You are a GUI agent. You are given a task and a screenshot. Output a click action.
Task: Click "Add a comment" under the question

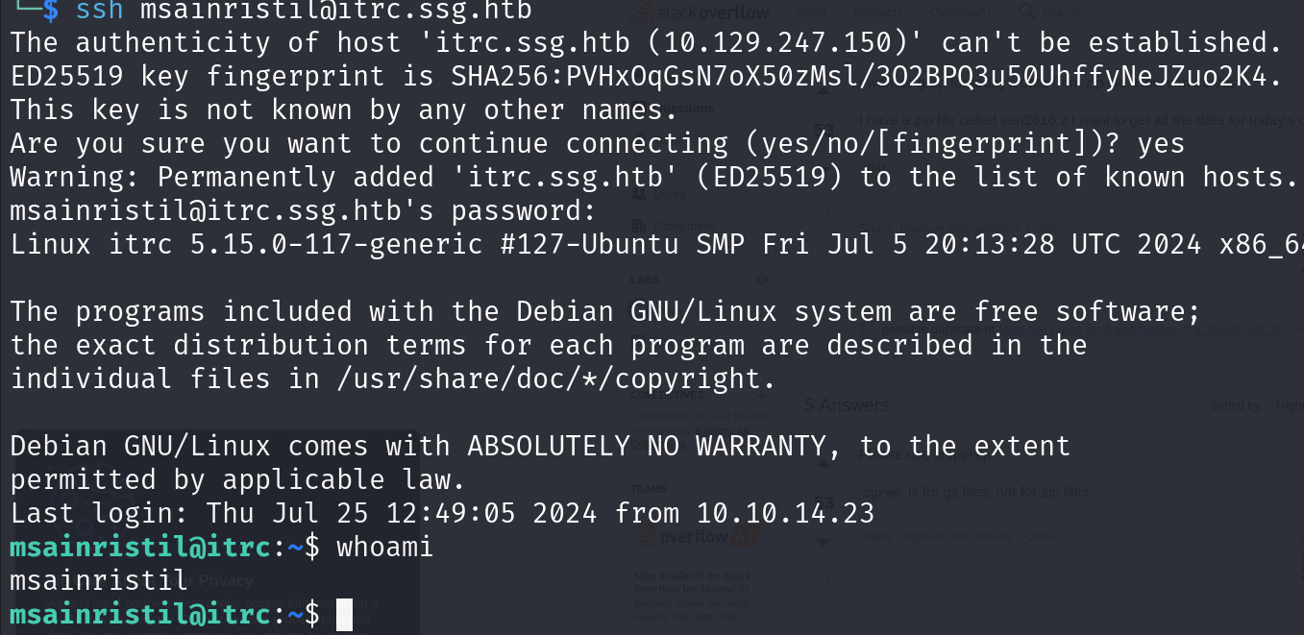click(x=903, y=365)
